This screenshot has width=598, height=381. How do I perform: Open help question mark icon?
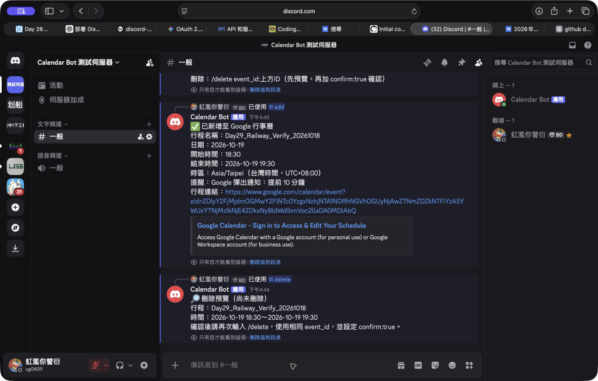pyautogui.click(x=587, y=45)
